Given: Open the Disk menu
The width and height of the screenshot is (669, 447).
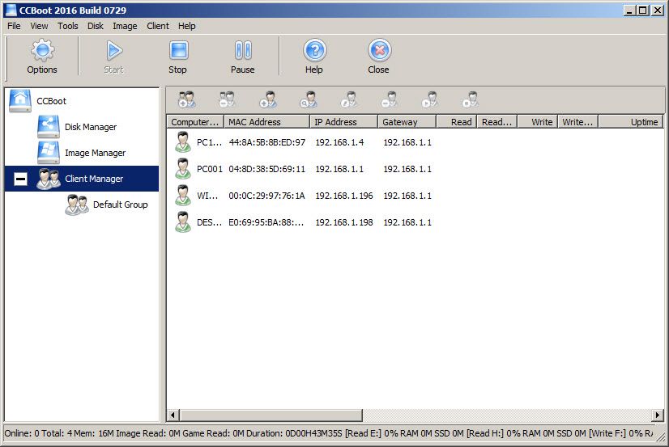Looking at the screenshot, I should [96, 26].
